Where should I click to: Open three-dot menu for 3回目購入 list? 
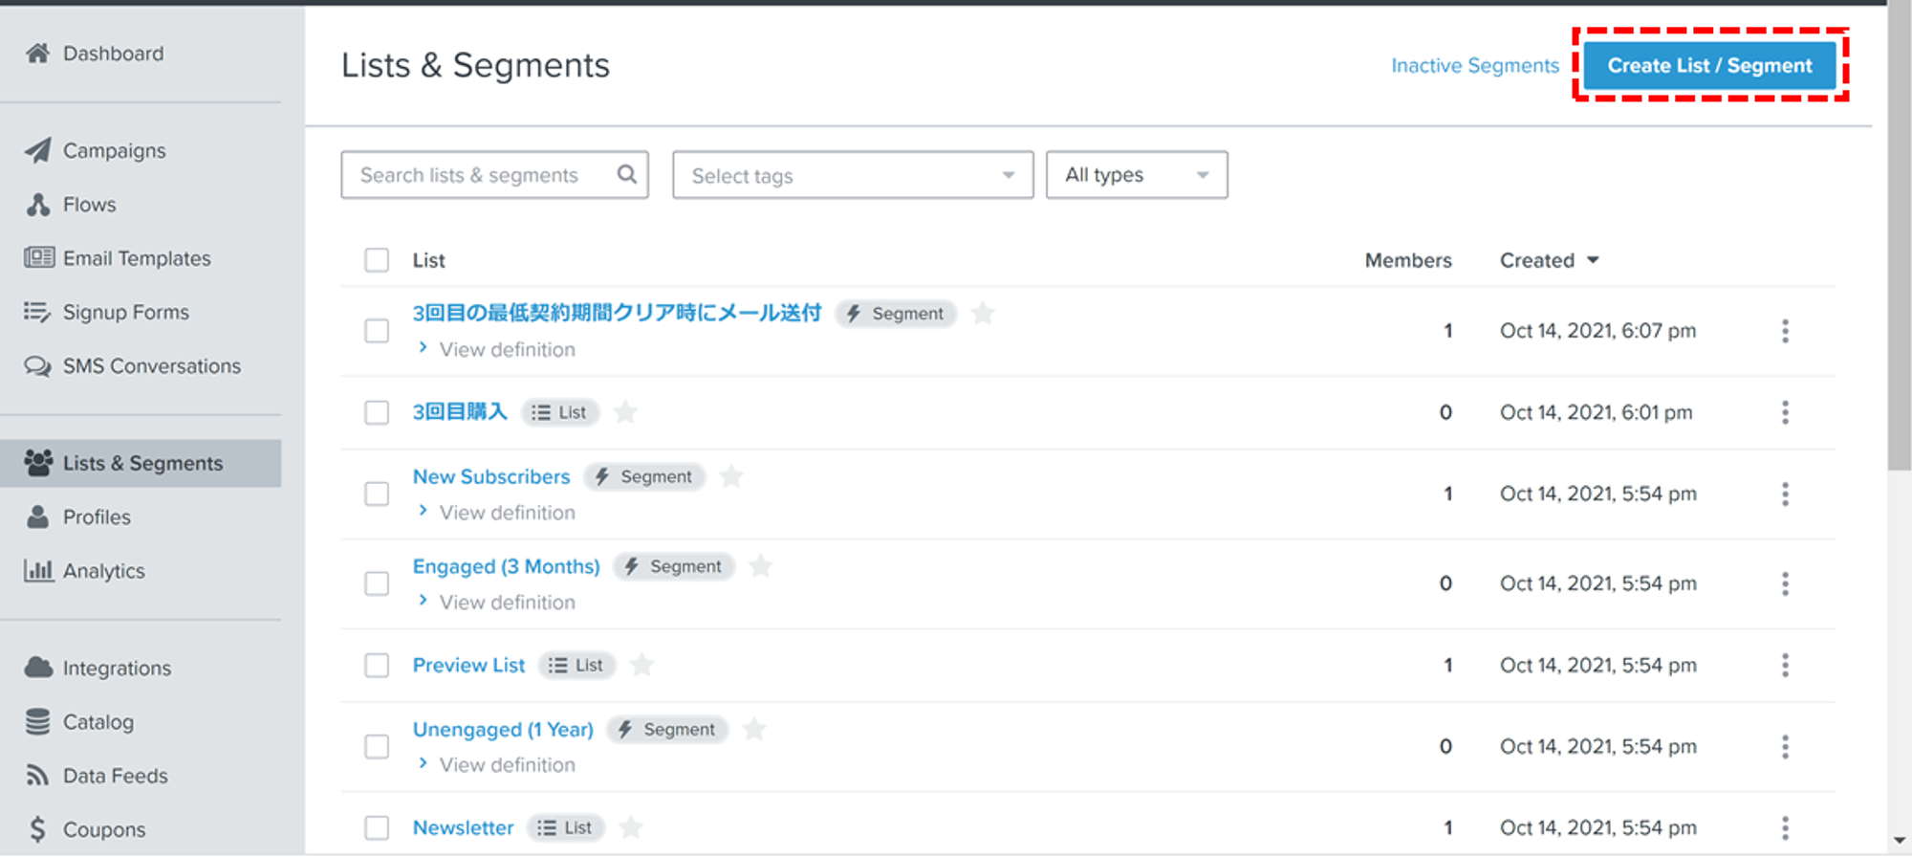1784,412
